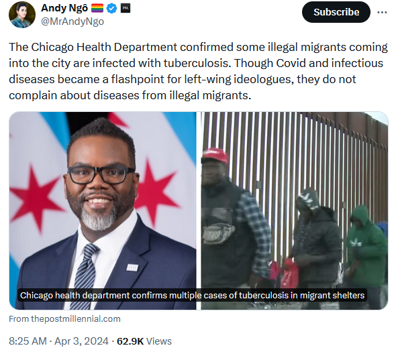Image resolution: width=396 pixels, height=356 pixels.
Task: Click the portrait photo with Chicago flag
Action: (x=103, y=211)
